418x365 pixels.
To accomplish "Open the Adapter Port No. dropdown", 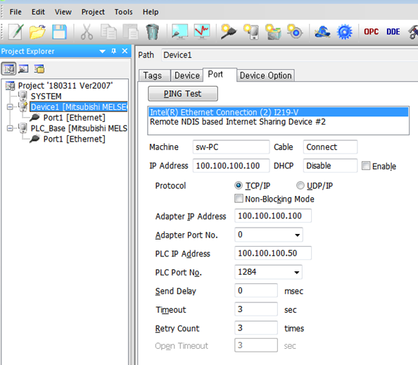I will tap(269, 235).
